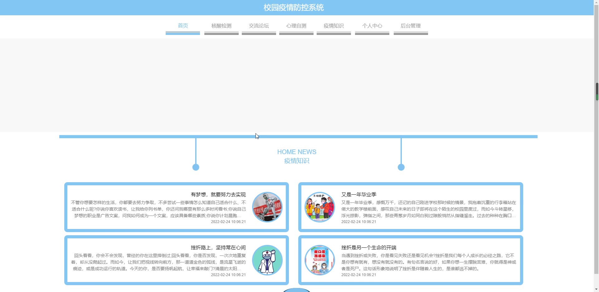Open article 挫折是另一个生命的开端

pyautogui.click(x=369, y=248)
